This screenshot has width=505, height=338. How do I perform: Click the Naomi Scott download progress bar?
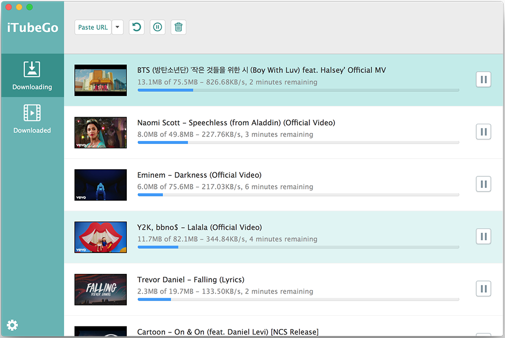pyautogui.click(x=298, y=142)
